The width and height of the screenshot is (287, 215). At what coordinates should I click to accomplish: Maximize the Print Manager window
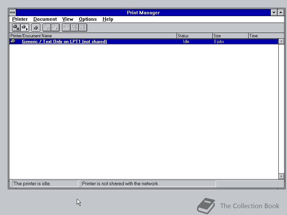(281, 13)
